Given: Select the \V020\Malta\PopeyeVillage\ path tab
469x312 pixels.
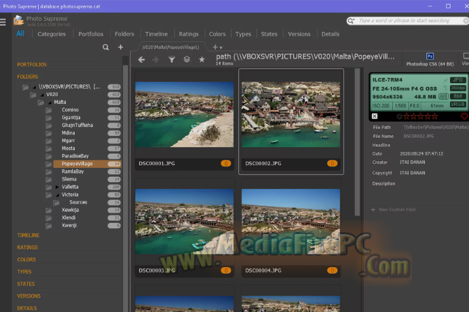Looking at the screenshot, I should [171, 47].
